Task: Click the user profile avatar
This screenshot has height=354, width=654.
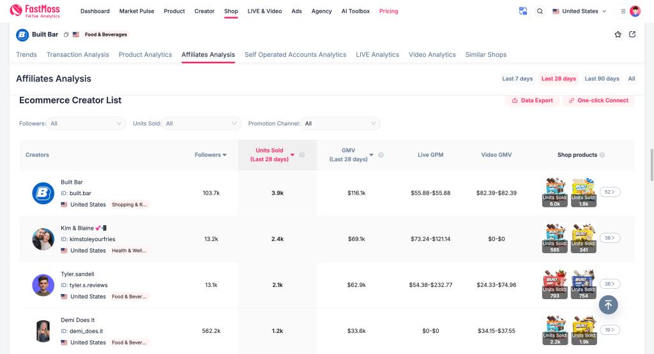Action: 635,11
